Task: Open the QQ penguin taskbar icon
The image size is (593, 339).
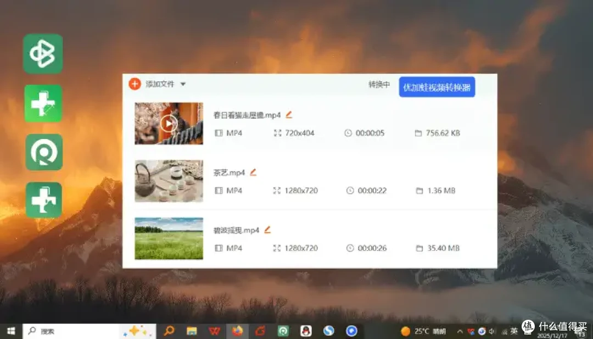Action: coord(306,331)
